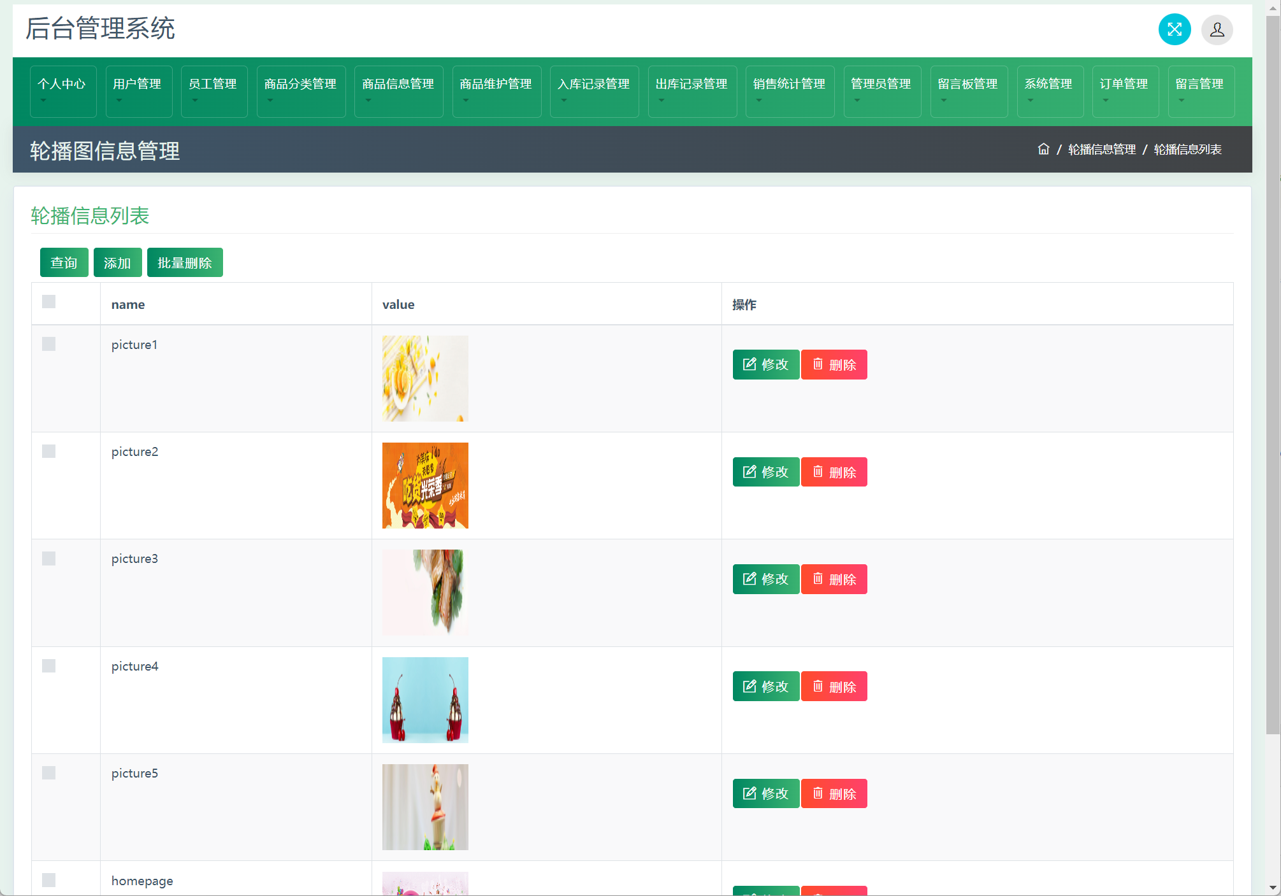The width and height of the screenshot is (1281, 896).
Task: Expand the 入库记录管理 dropdown arrow
Action: 564,101
